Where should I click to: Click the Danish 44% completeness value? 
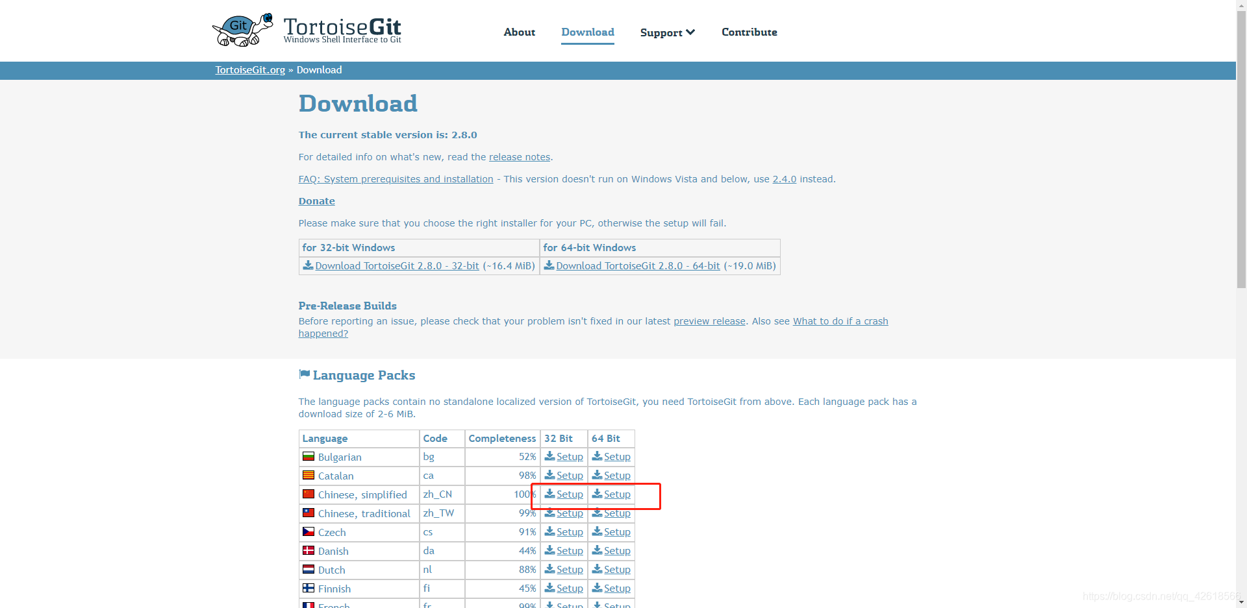(x=527, y=551)
